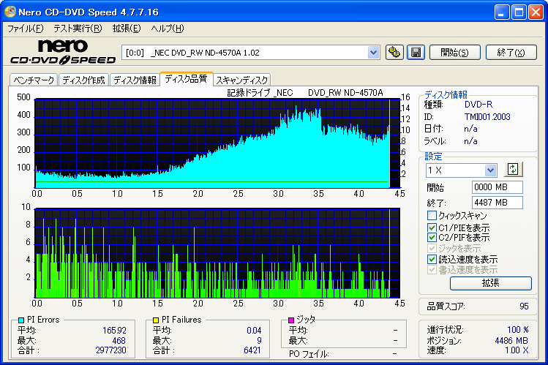Click the floppy disk save icon
This screenshot has height=365, width=548.
(416, 53)
